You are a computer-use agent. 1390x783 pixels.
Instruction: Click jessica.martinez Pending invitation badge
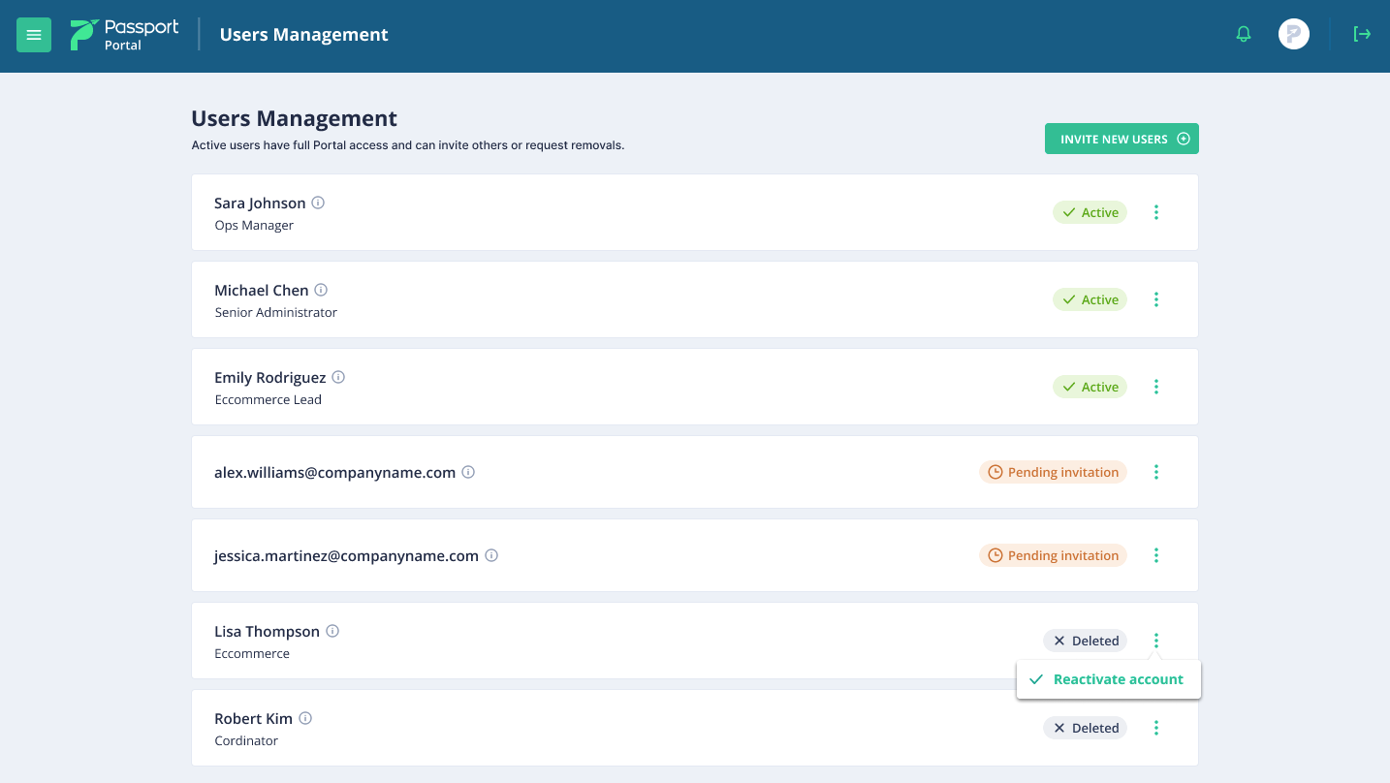click(x=1053, y=555)
